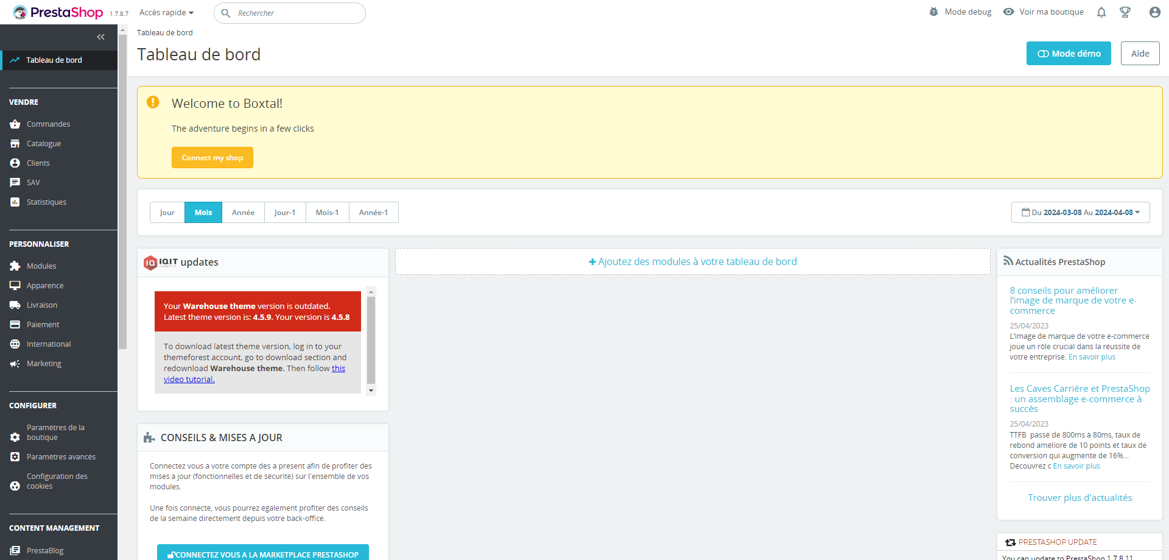Click the Actualités PrestaShop RSS icon
Viewport: 1169px width, 560px height.
pos(1008,261)
